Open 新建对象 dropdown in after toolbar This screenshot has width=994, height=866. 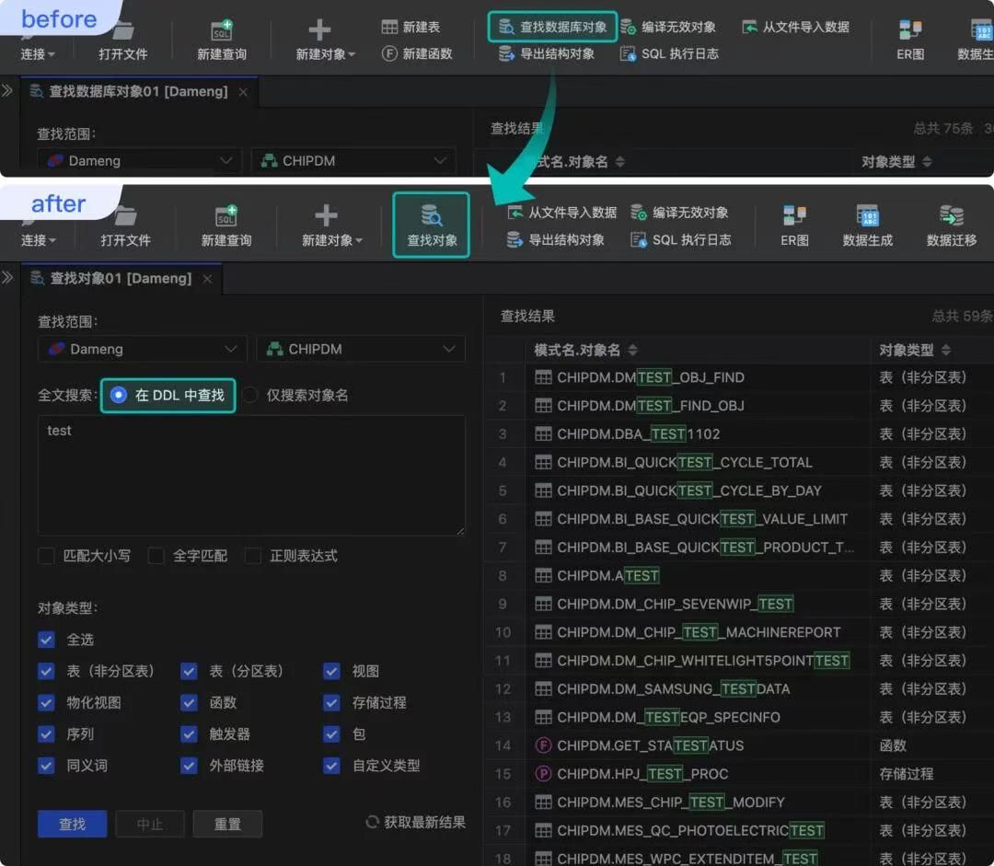coord(331,240)
